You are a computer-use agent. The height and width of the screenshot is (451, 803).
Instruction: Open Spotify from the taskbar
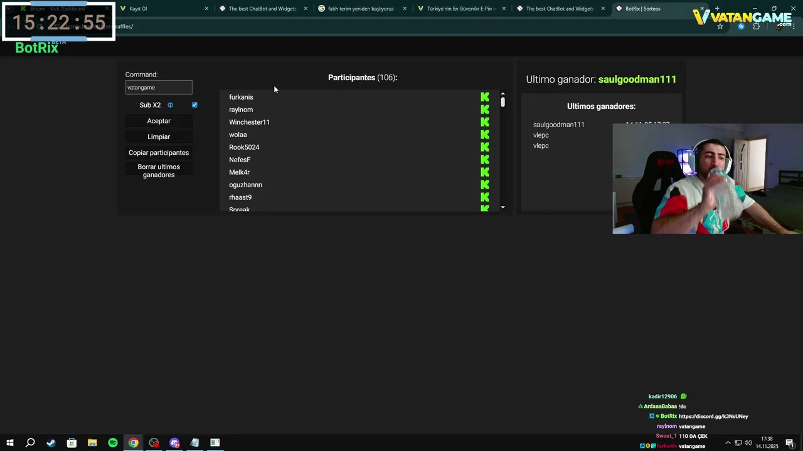(113, 443)
